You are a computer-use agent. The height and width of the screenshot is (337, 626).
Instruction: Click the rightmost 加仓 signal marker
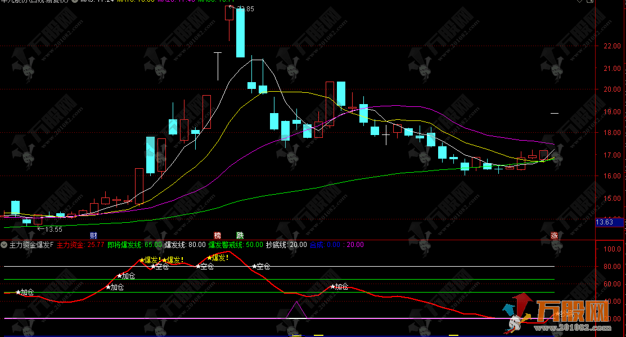[339, 286]
